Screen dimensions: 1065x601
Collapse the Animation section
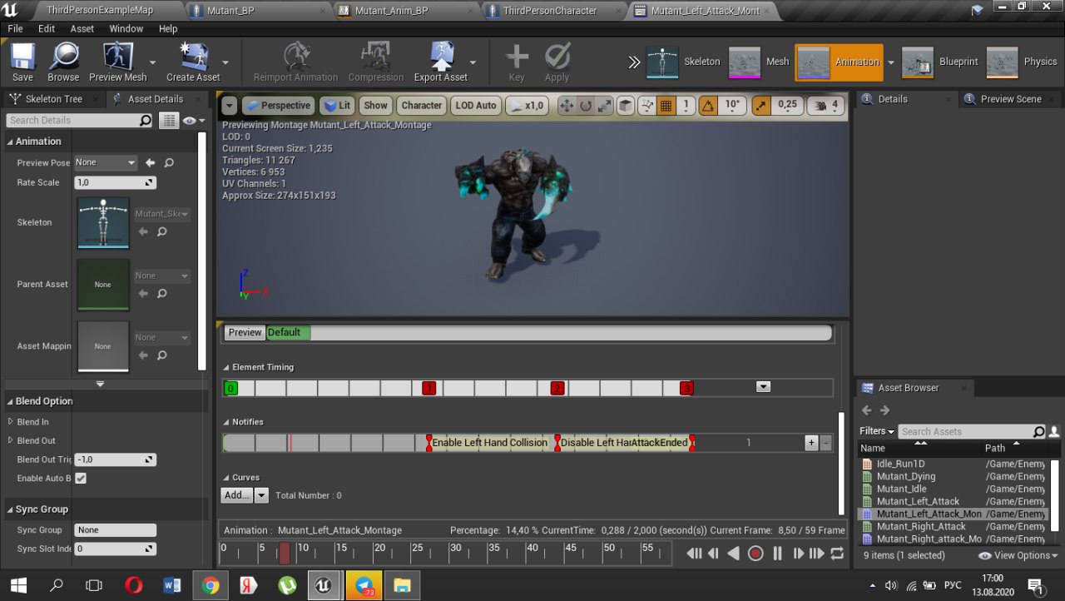(x=11, y=142)
